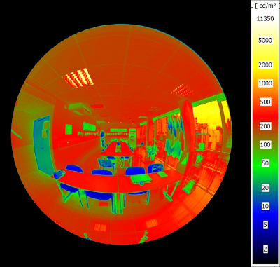This screenshot has height=267, width=280.
Task: Click the 100 label on luminance scale
Action: (x=265, y=145)
